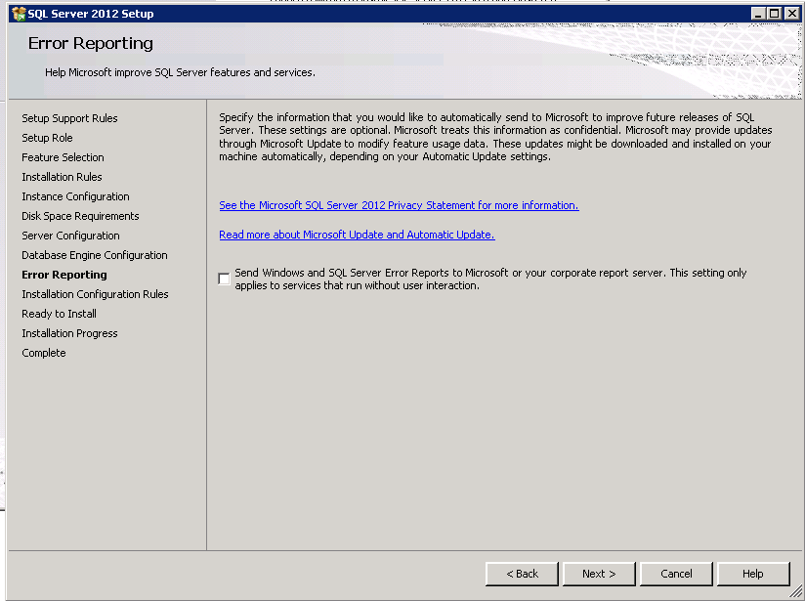Open the SQL Server 2012 Privacy Statement link
The image size is (805, 601).
(399, 205)
